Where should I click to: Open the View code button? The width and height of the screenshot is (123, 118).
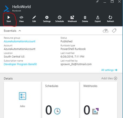[21, 19]
